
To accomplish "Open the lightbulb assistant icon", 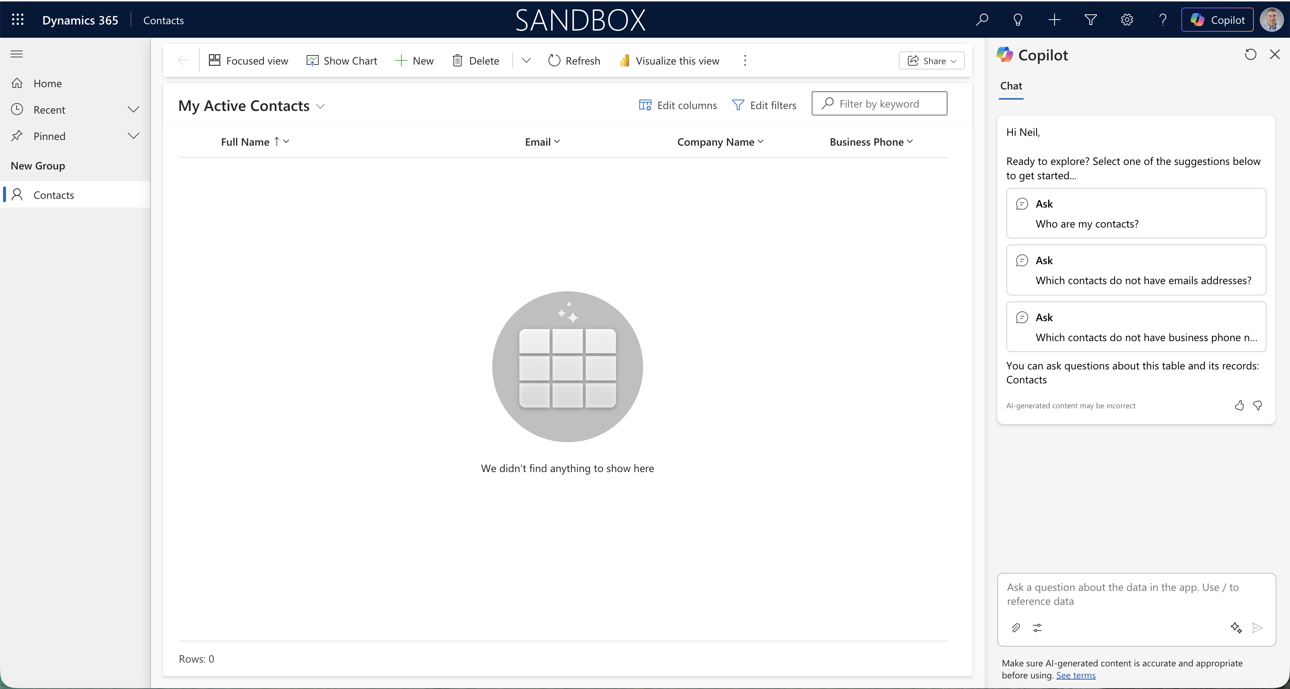I will pyautogui.click(x=1018, y=20).
